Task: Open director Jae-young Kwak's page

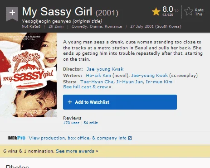Action: pos(105,69)
